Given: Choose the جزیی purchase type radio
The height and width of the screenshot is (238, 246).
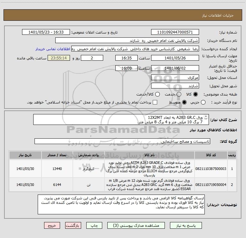Looking at the screenshot, I should (203, 102).
